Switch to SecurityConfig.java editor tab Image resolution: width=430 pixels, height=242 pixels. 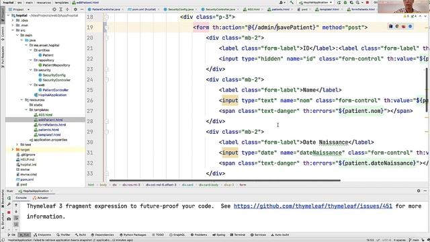180,9
